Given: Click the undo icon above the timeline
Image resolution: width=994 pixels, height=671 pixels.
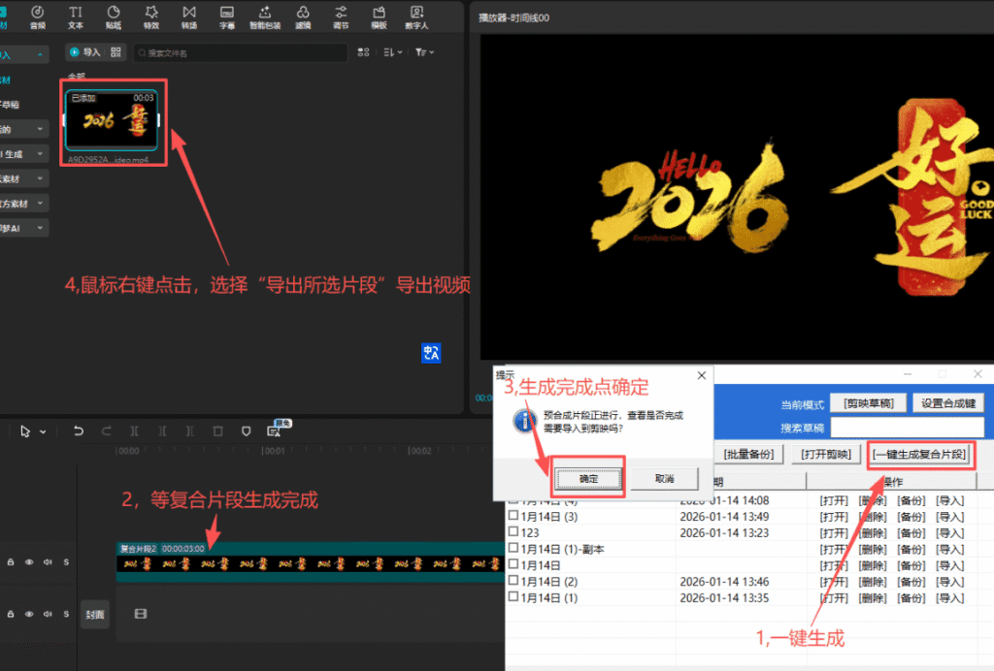Looking at the screenshot, I should point(79,431).
